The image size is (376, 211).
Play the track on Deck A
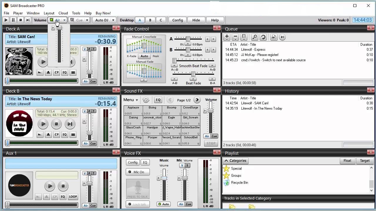click(43, 62)
